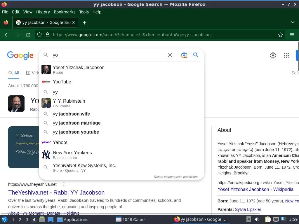Select 'yy jacobson youtube' suggestion
Screen dimensions: 299x224
(121, 132)
